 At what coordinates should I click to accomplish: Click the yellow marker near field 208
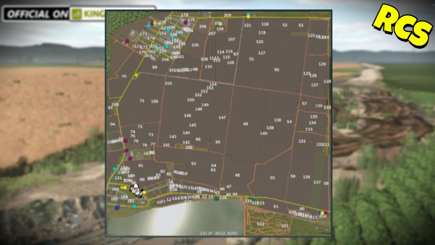tap(221, 25)
